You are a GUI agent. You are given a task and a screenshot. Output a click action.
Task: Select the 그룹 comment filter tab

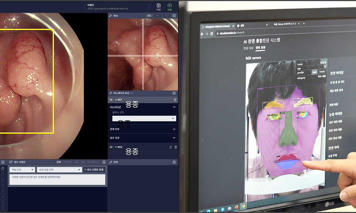76,162
